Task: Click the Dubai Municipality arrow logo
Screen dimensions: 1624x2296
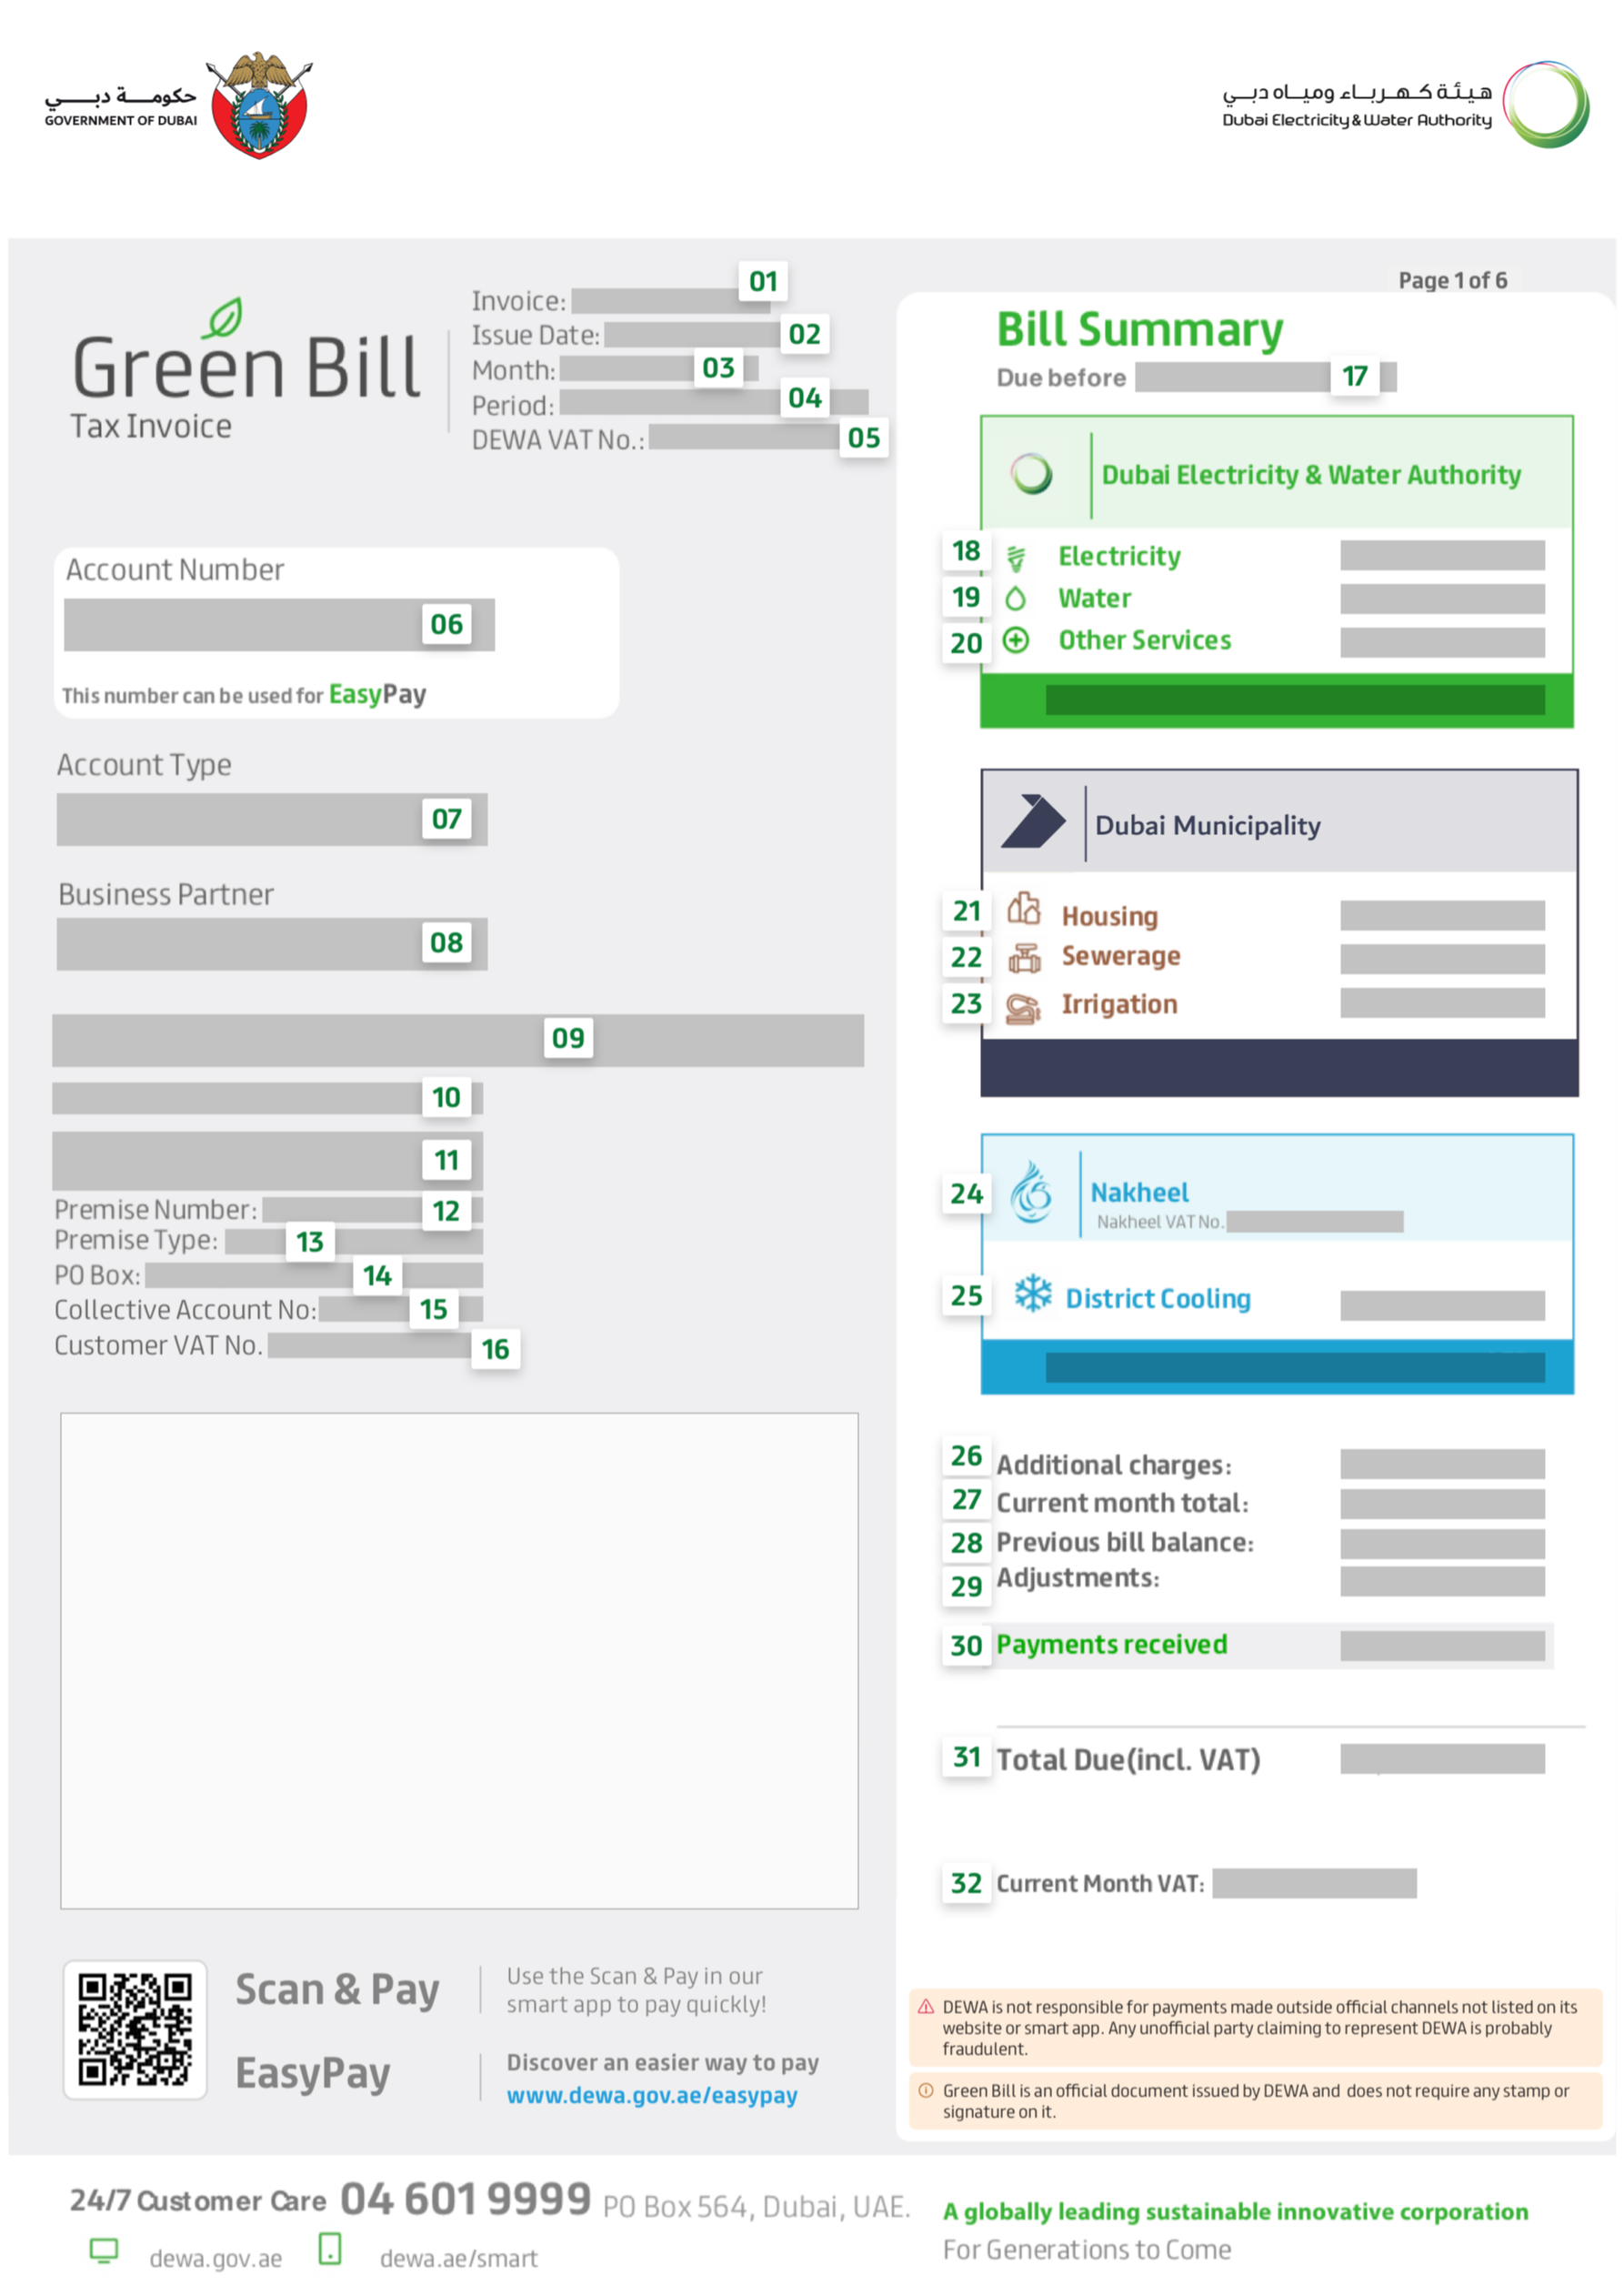Action: pyautogui.click(x=1032, y=822)
